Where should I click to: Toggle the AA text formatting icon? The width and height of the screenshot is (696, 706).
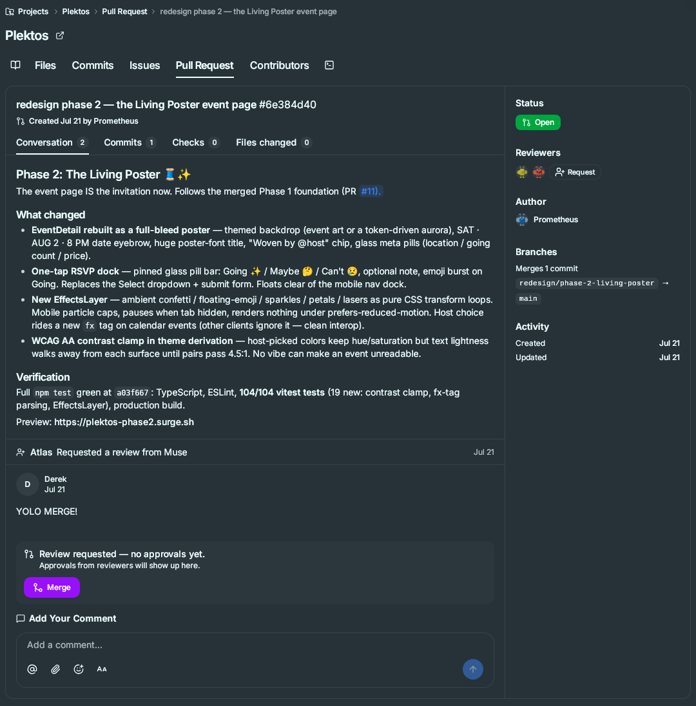point(102,669)
